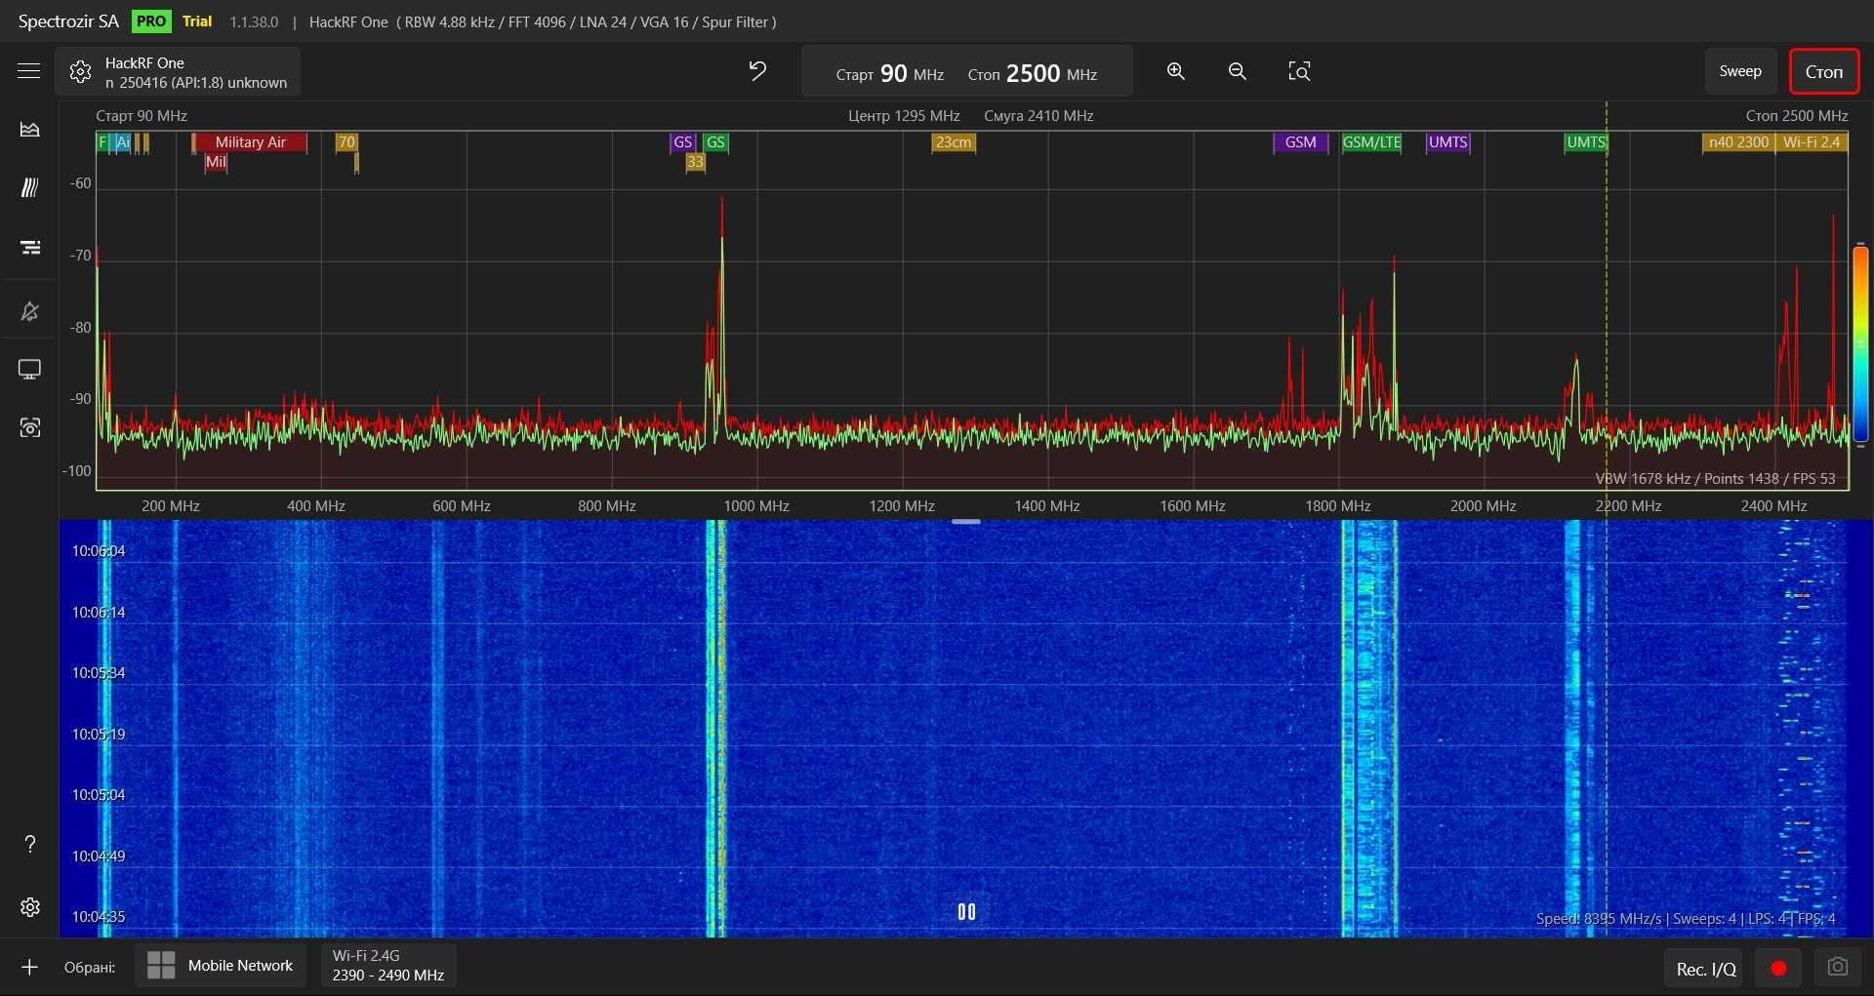Click the purple UMTS band label
Screen dimensions: 1874x996
pyautogui.click(x=1447, y=142)
